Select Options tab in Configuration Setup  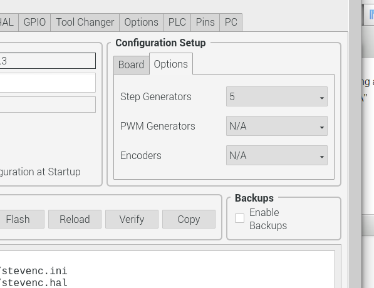[171, 64]
